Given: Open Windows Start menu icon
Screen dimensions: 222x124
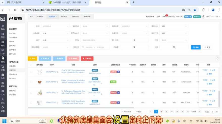Looking at the screenshot, I should (x=4, y=121).
